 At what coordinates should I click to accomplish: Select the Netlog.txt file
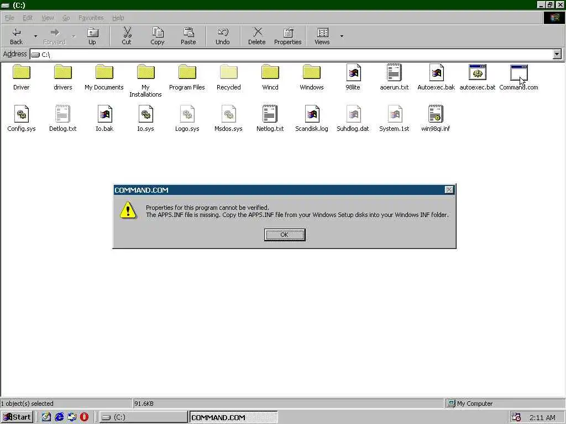tap(270, 118)
